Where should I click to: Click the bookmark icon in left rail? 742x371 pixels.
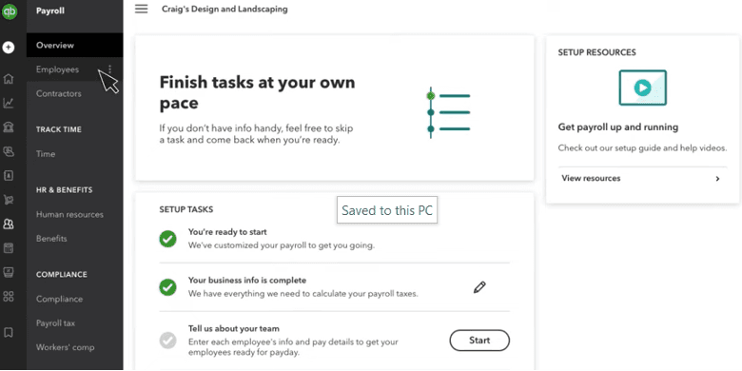(x=9, y=333)
